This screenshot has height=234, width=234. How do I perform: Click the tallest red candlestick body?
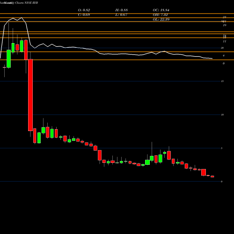click(30, 95)
